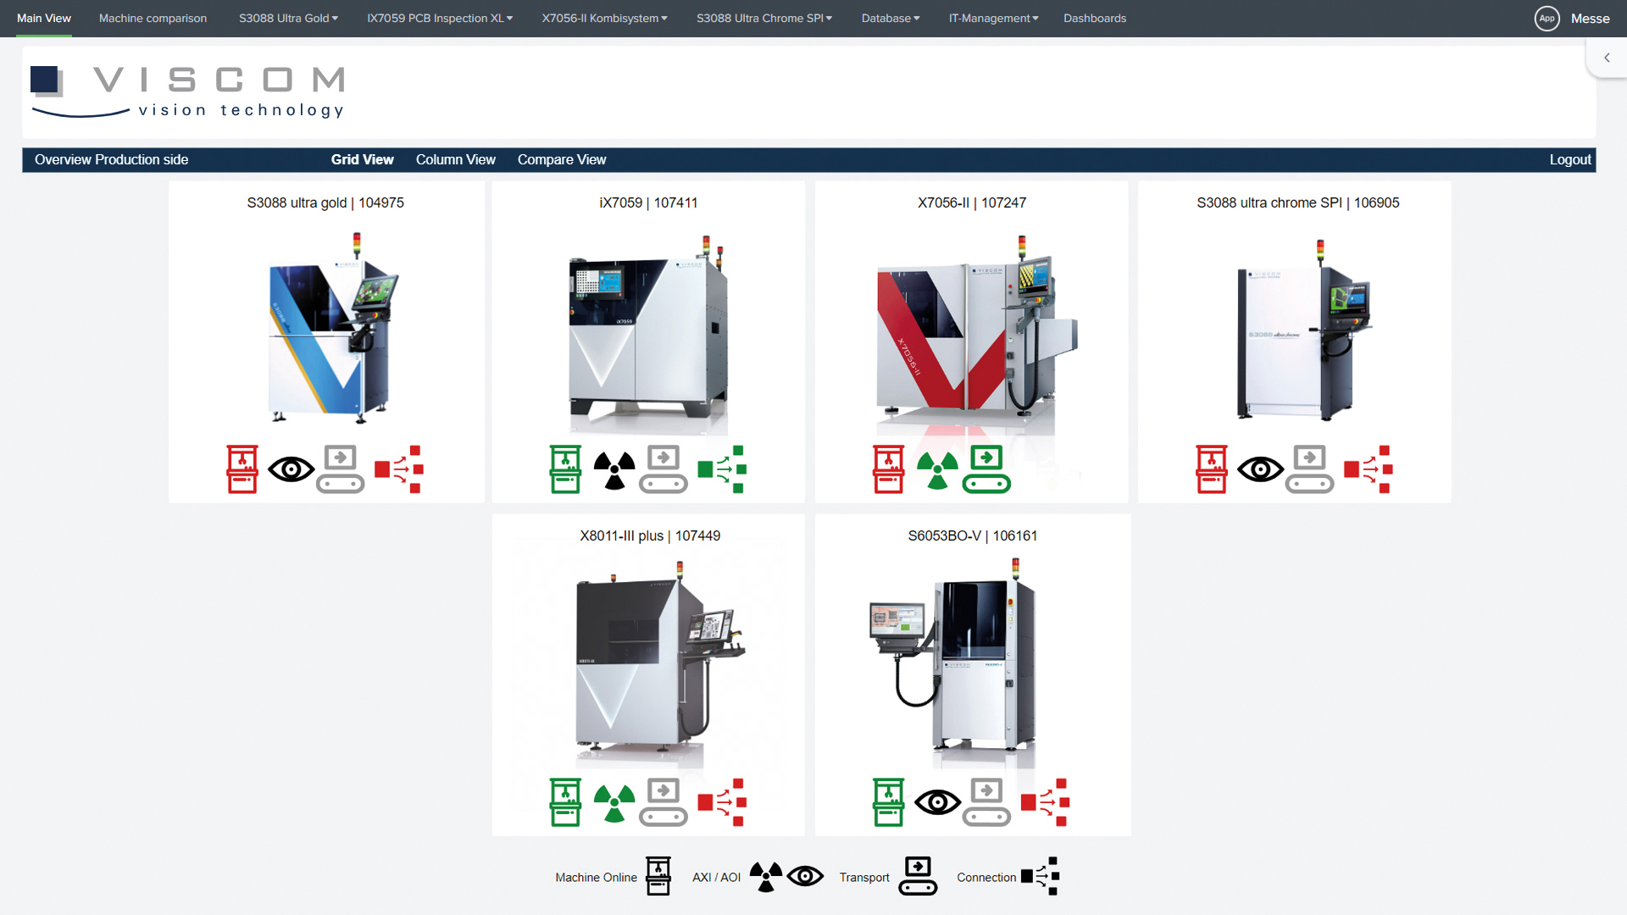Image resolution: width=1627 pixels, height=915 pixels.
Task: Open the Dashboards menu item
Action: point(1095,18)
